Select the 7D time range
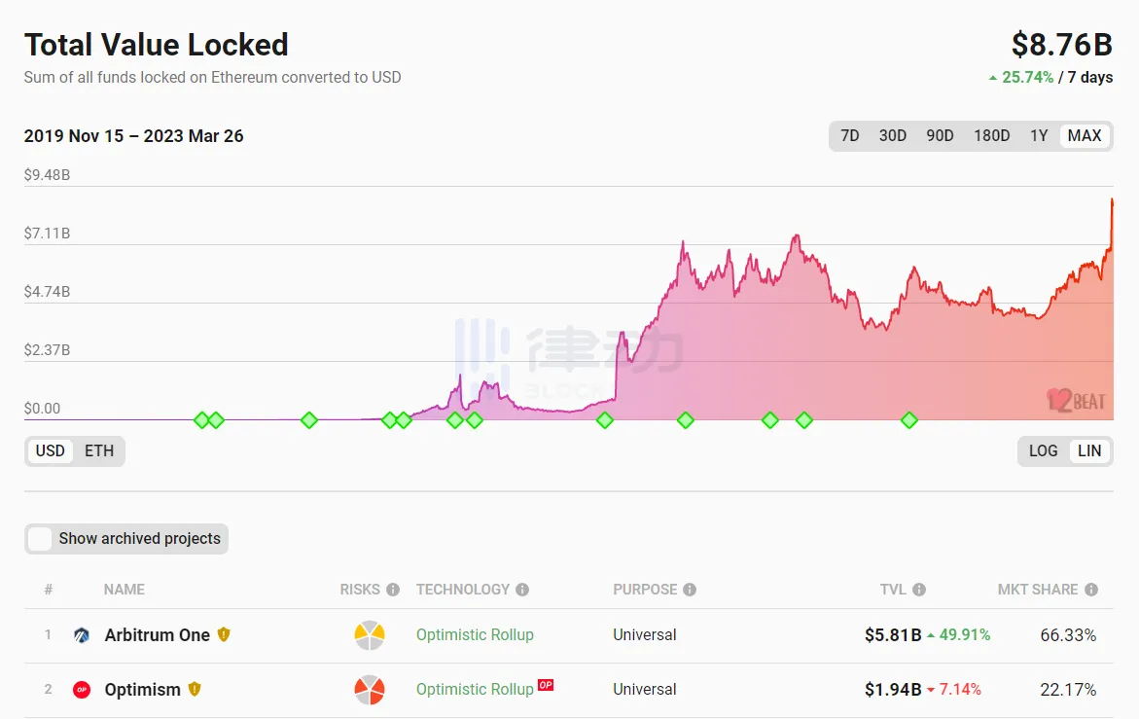The height and width of the screenshot is (719, 1139). click(x=849, y=135)
